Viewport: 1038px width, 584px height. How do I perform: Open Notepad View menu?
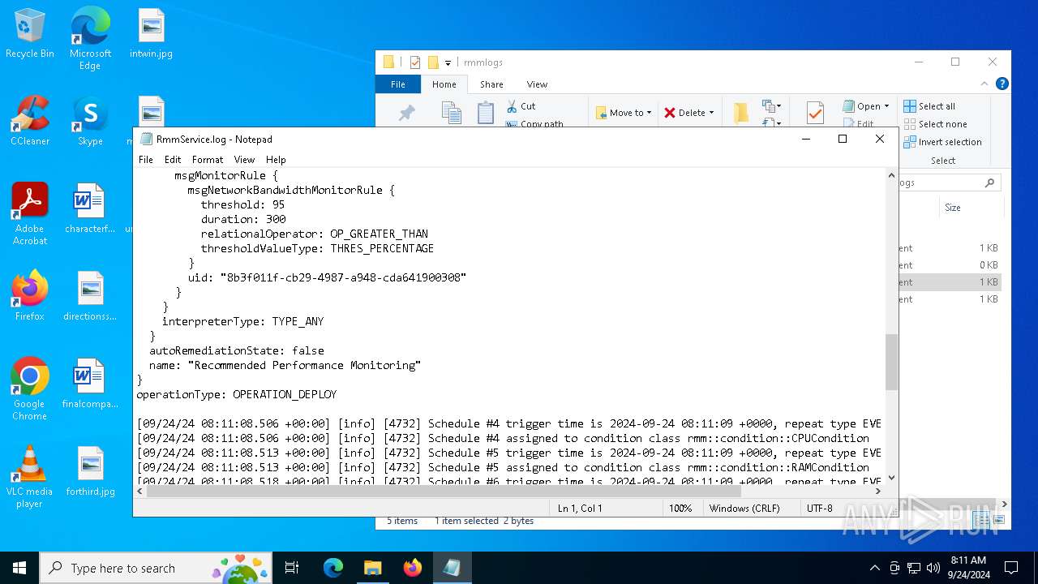(x=244, y=160)
